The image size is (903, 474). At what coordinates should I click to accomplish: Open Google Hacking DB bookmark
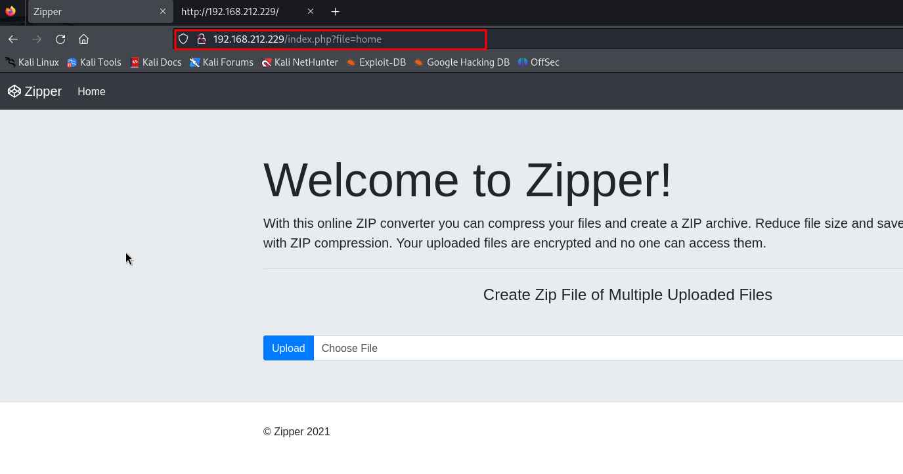click(x=462, y=62)
